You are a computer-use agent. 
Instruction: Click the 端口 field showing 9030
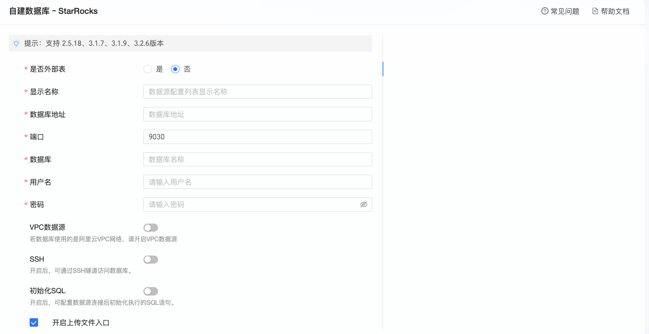(x=258, y=137)
